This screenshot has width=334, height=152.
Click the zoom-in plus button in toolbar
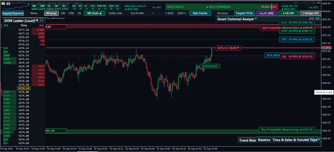pos(153,13)
